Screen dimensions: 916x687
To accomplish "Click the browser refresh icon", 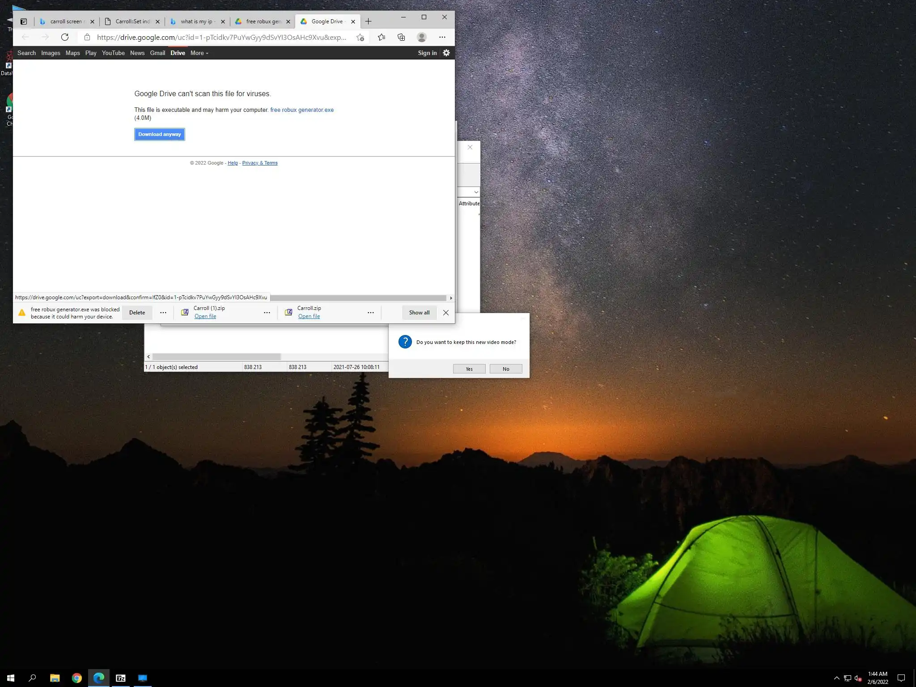I will point(65,37).
